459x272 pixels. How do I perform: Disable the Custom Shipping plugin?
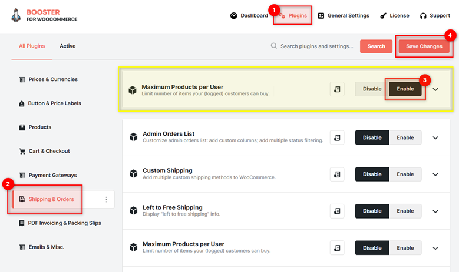372,174
